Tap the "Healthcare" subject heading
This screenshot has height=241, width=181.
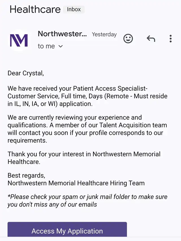35,9
